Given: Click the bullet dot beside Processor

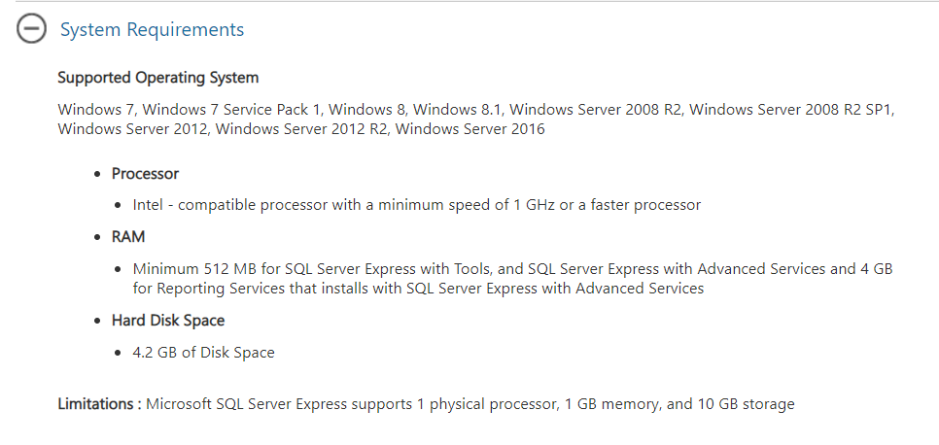Looking at the screenshot, I should pos(97,174).
